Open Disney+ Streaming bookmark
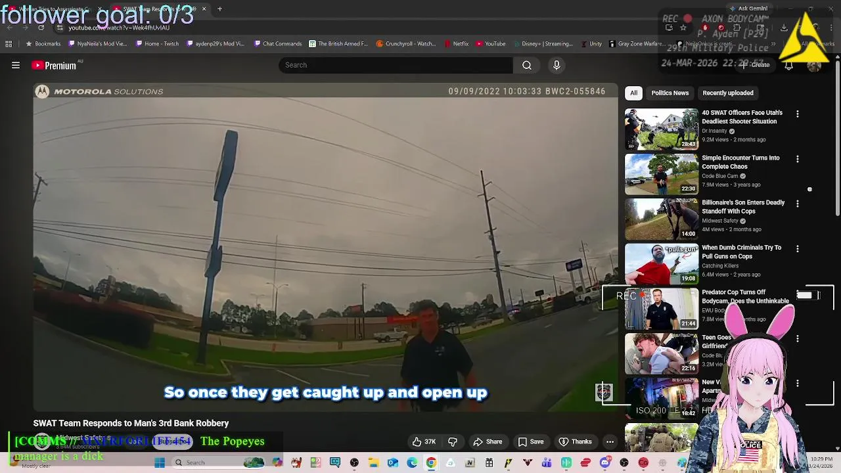Image resolution: width=841 pixels, height=473 pixels. click(543, 43)
